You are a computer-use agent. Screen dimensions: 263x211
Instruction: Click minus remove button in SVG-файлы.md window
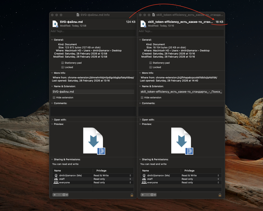pyautogui.click(x=59, y=195)
